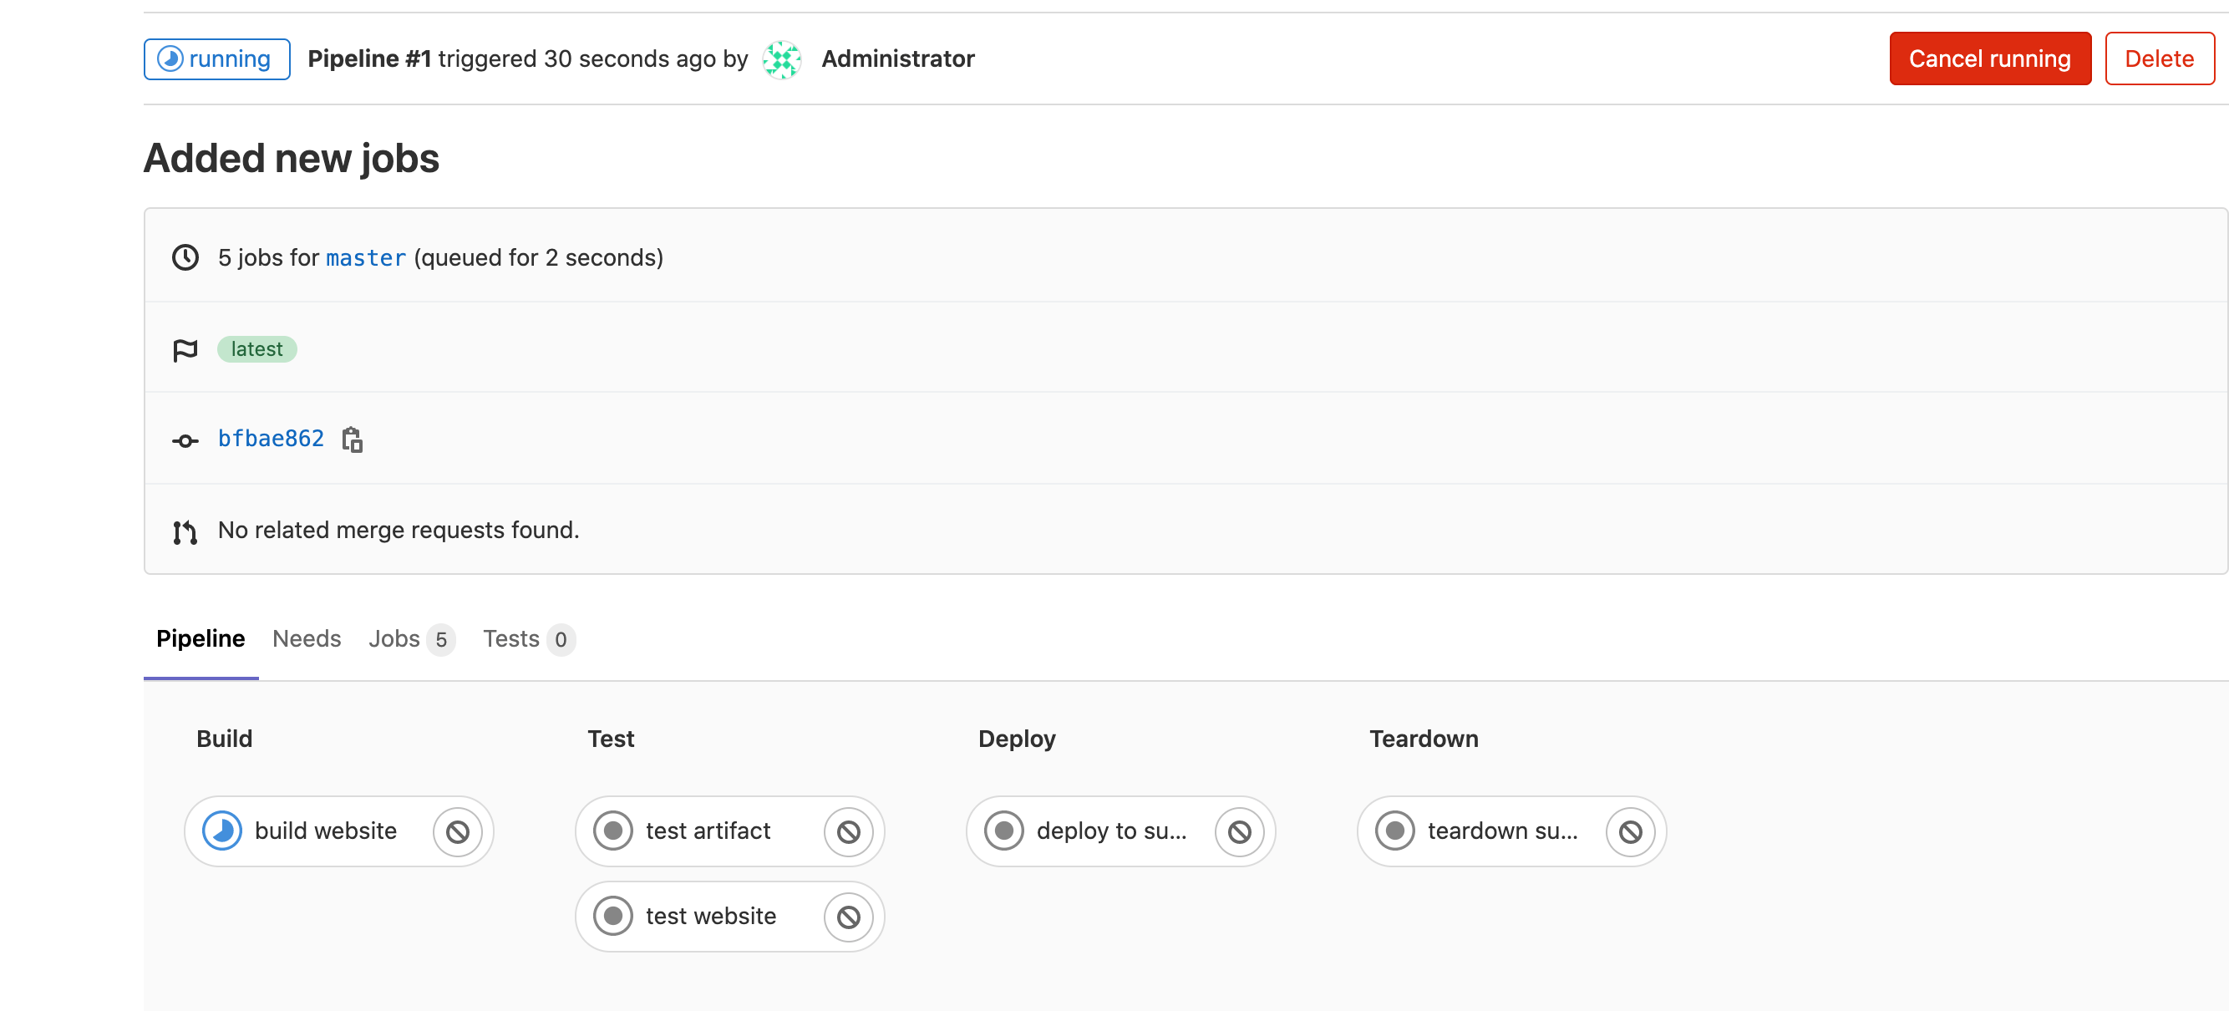Viewport: 2229px width, 1011px height.
Task: Cancel the test website job
Action: [x=849, y=917]
